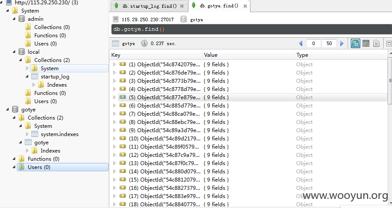Expand document (5) ObjectId 54c877e879e
Screen dimensions: 392x208
114,97
